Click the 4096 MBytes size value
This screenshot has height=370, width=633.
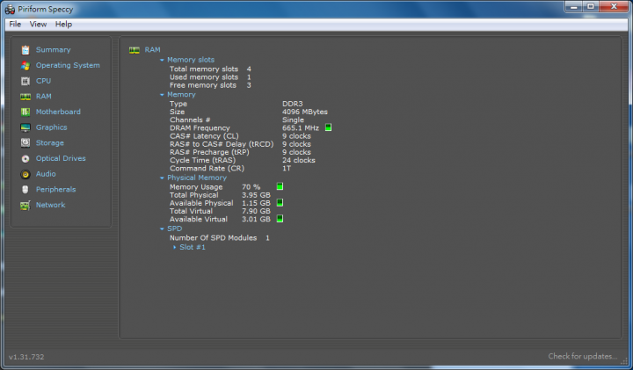[x=305, y=112]
